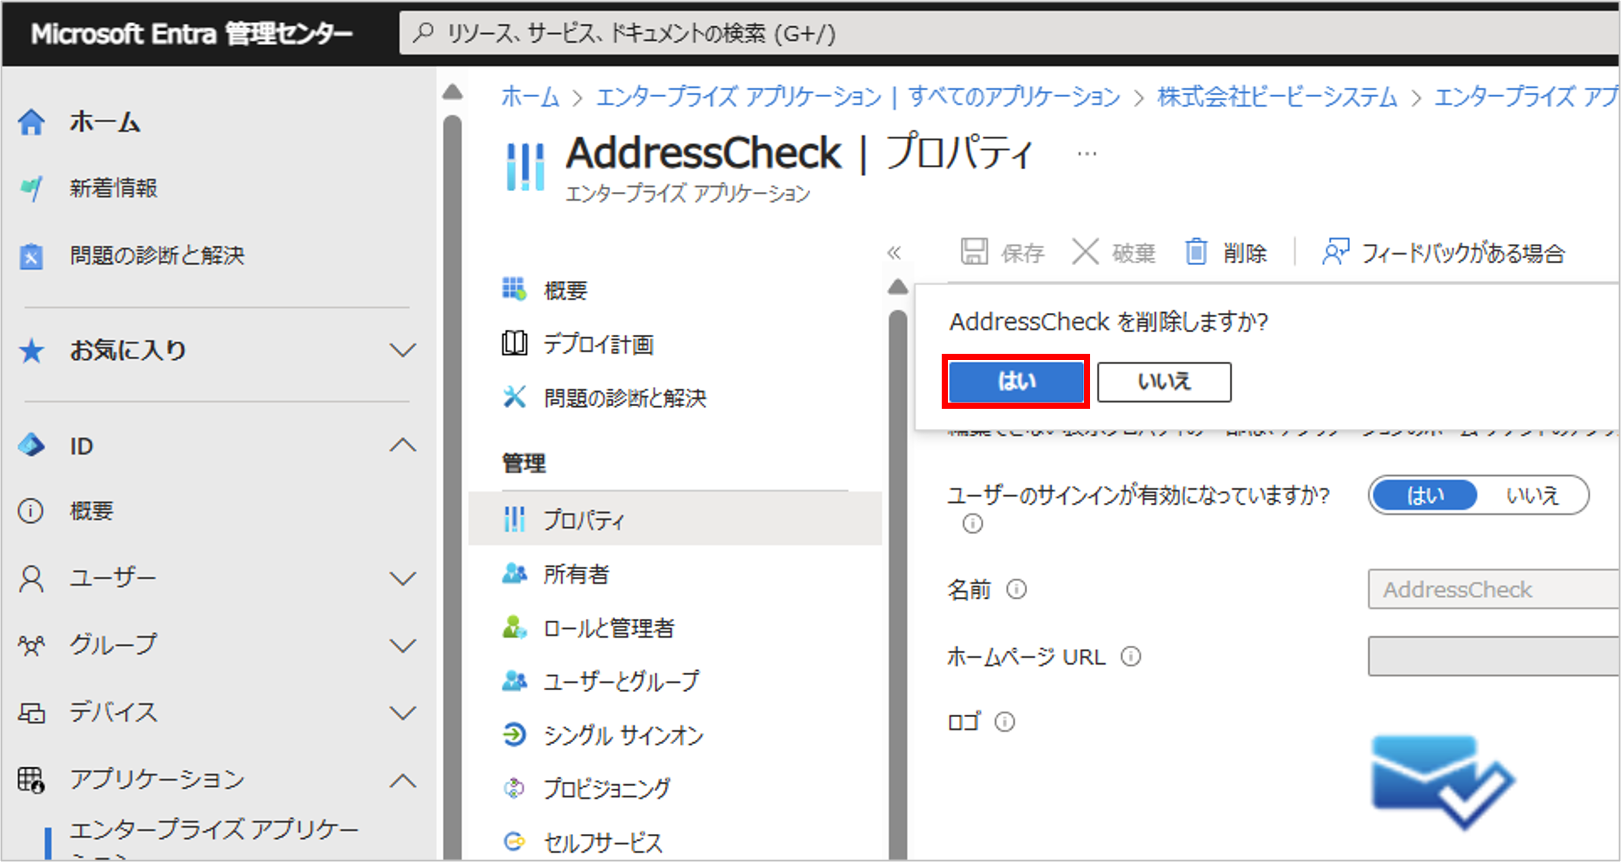Viewport: 1621px width, 862px height.
Task: Open シングル サインオン menu item
Action: click(623, 735)
